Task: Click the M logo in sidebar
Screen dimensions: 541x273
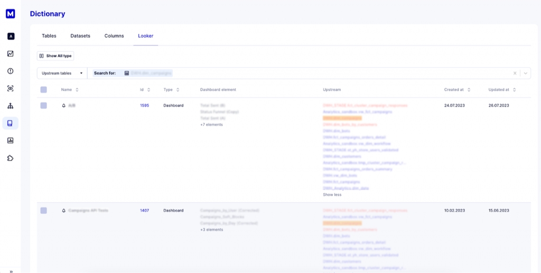Action: pyautogui.click(x=11, y=14)
